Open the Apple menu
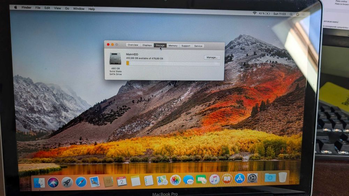Viewport: 349px width, 196px height. tap(16, 7)
